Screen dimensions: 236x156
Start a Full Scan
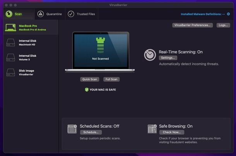[111, 79]
